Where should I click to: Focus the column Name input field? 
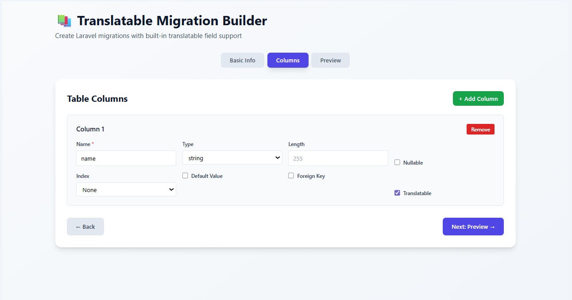126,158
